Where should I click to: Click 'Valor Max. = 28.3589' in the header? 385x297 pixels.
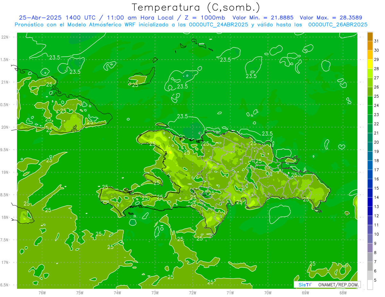pos(331,18)
